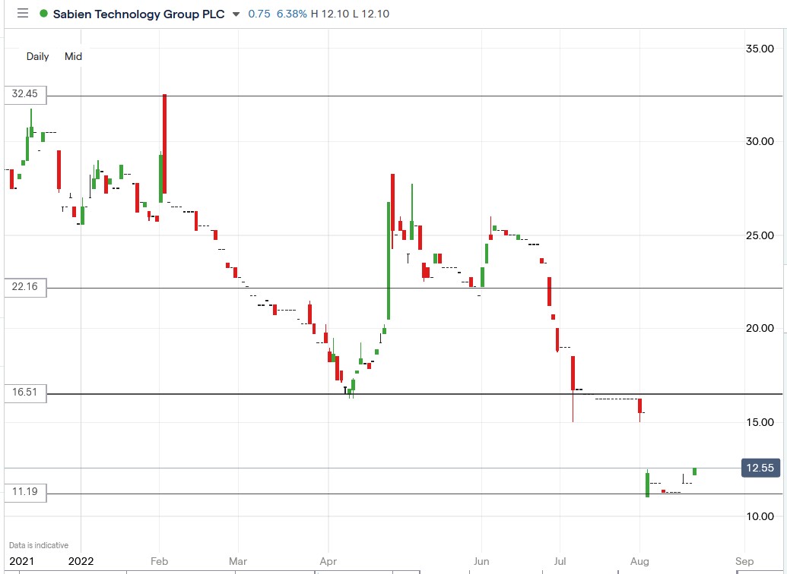
Task: Click the 11.19 price level label
Action: [25, 492]
